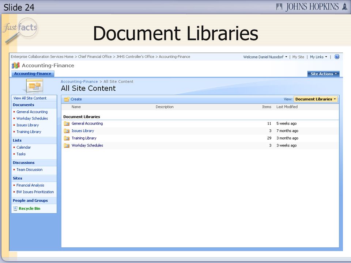Open the Documents section heading
The height and width of the screenshot is (263, 351).
(23, 105)
